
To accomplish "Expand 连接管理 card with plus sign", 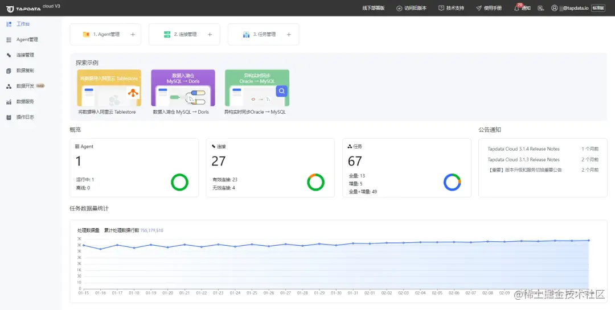I will (210, 35).
